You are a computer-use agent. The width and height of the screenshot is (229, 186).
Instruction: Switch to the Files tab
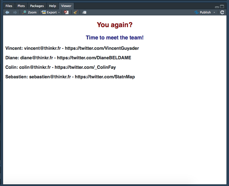click(x=9, y=6)
